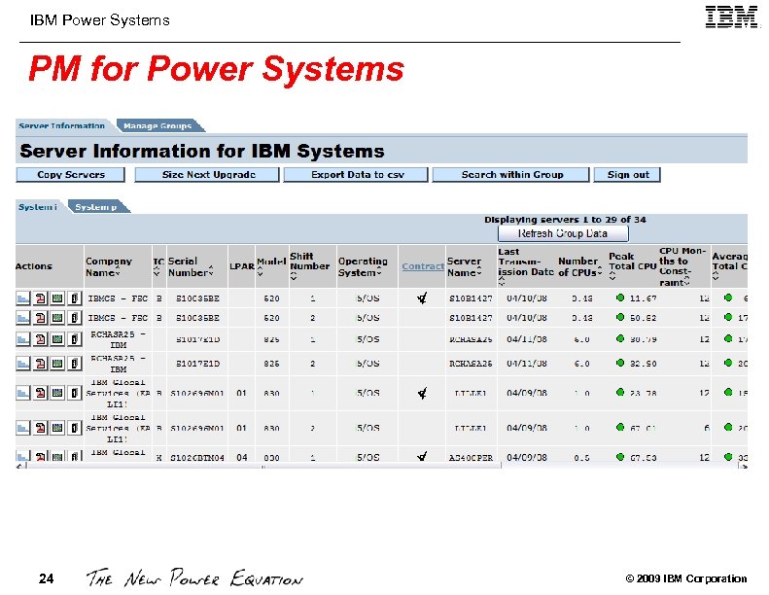The height and width of the screenshot is (595, 769).
Task: Sort by the Operating System column arrows
Action: (x=379, y=271)
